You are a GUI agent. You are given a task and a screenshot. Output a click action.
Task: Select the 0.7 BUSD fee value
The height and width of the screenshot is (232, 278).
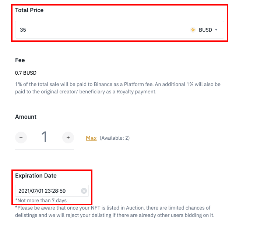point(26,73)
